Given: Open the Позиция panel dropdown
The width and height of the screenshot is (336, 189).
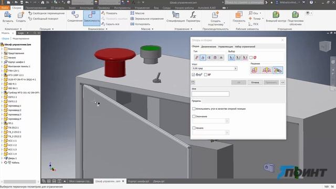Looking at the screenshot, I should tap(47, 29).
